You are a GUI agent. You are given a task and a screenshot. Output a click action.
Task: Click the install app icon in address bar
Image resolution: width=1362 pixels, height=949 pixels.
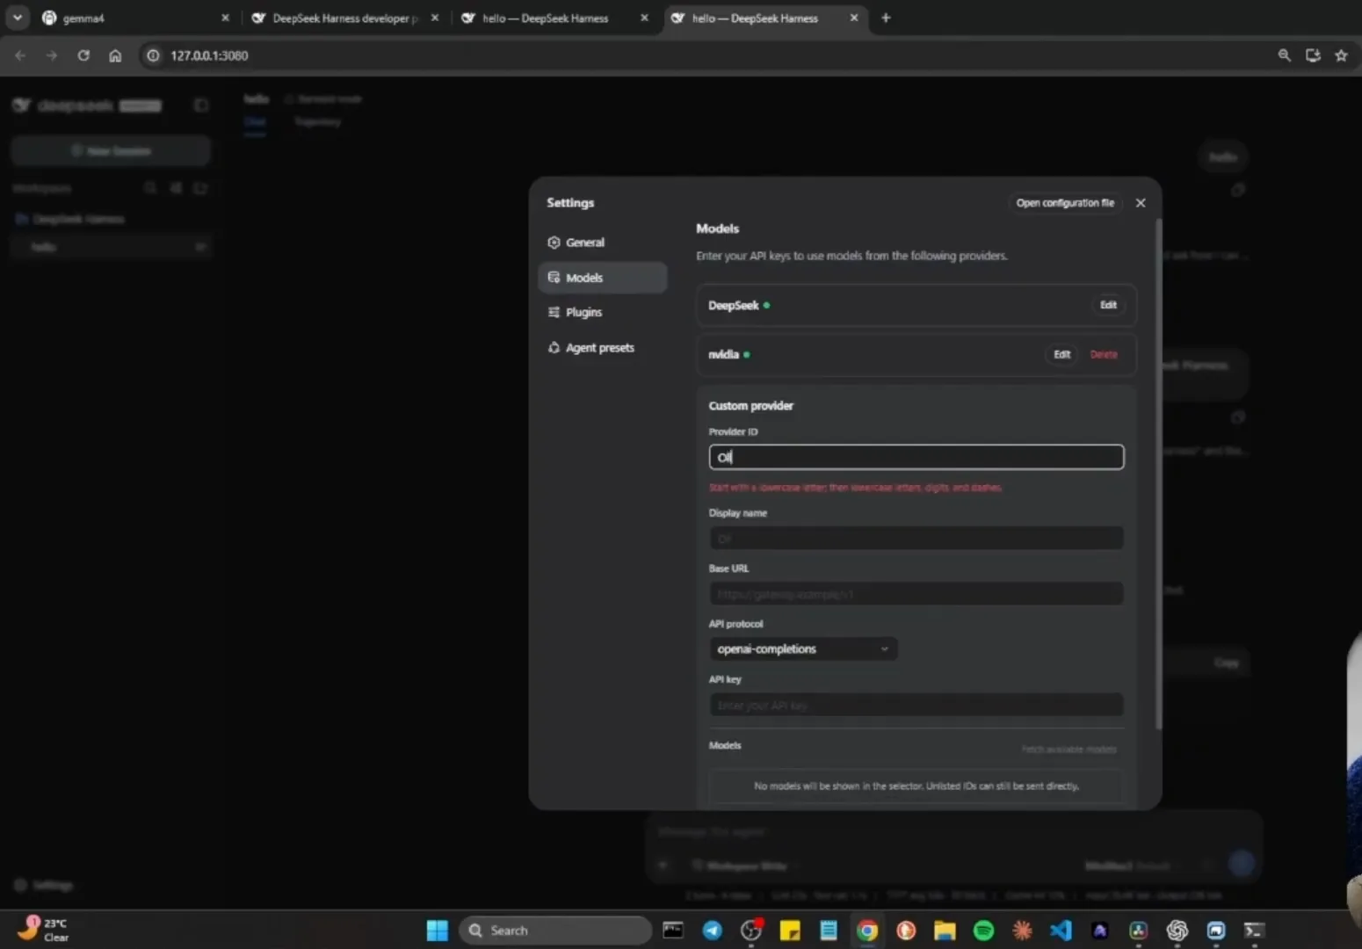1313,55
